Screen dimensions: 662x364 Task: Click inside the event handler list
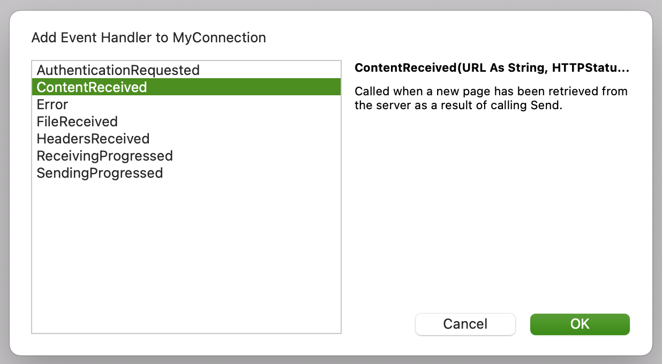click(186, 241)
